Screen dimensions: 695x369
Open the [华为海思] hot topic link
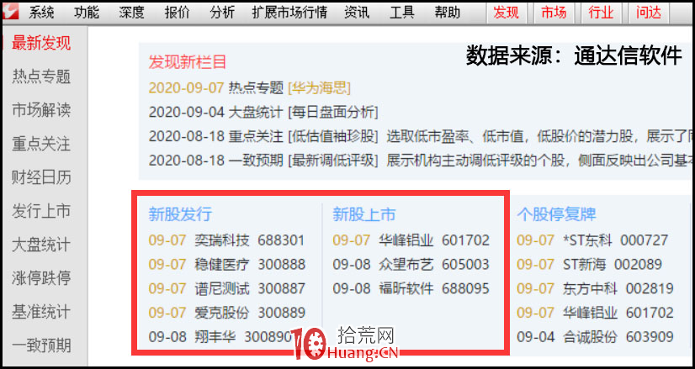(319, 88)
